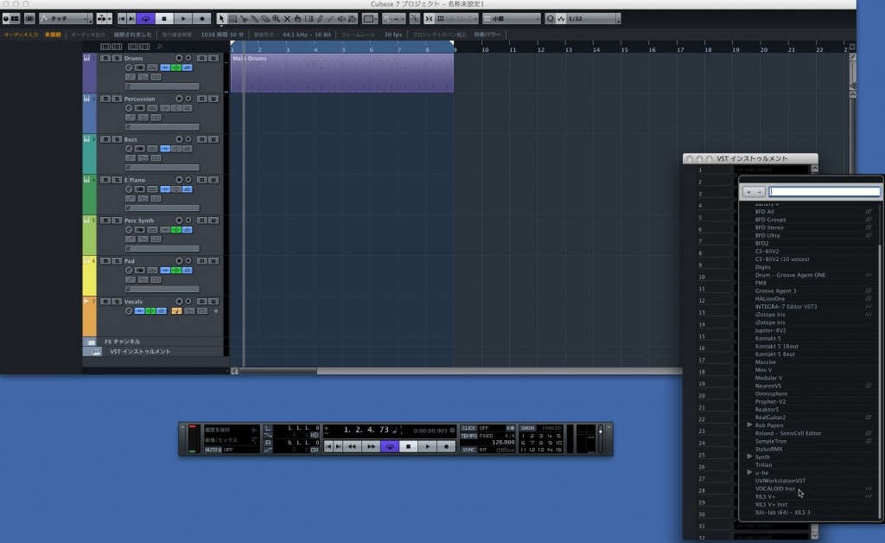Click AUTO Q button on transport panel

point(213,450)
